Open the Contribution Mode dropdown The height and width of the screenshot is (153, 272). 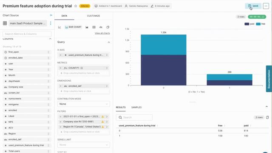coord(83,104)
